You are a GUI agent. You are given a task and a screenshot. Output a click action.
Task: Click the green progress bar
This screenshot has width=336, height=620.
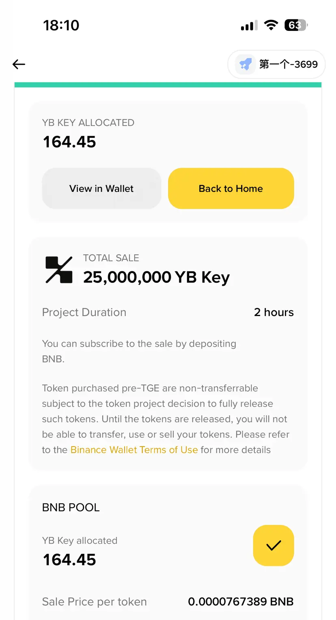tap(168, 85)
